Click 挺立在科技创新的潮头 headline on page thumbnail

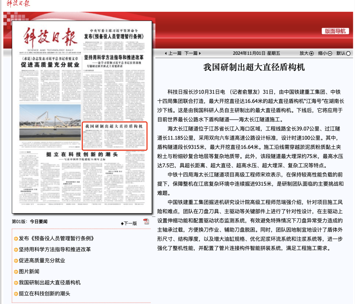[x=82, y=154]
